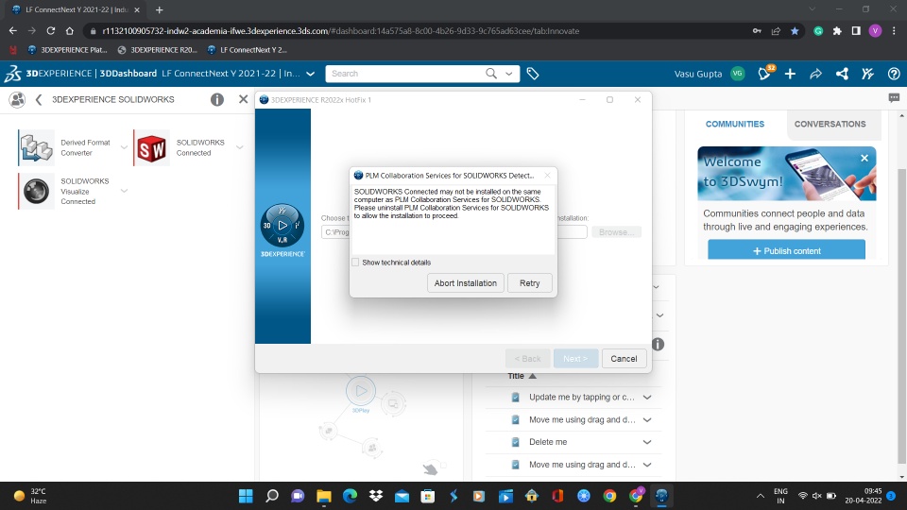This screenshot has height=510, width=907.
Task: Open Google Chrome from the taskbar
Action: click(x=609, y=496)
